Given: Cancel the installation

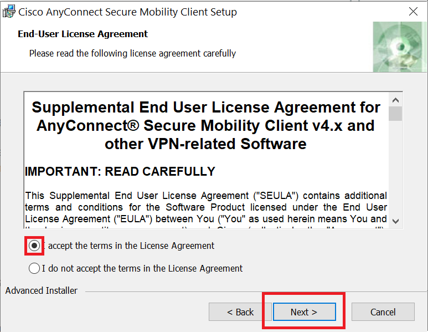Looking at the screenshot, I should 383,312.
